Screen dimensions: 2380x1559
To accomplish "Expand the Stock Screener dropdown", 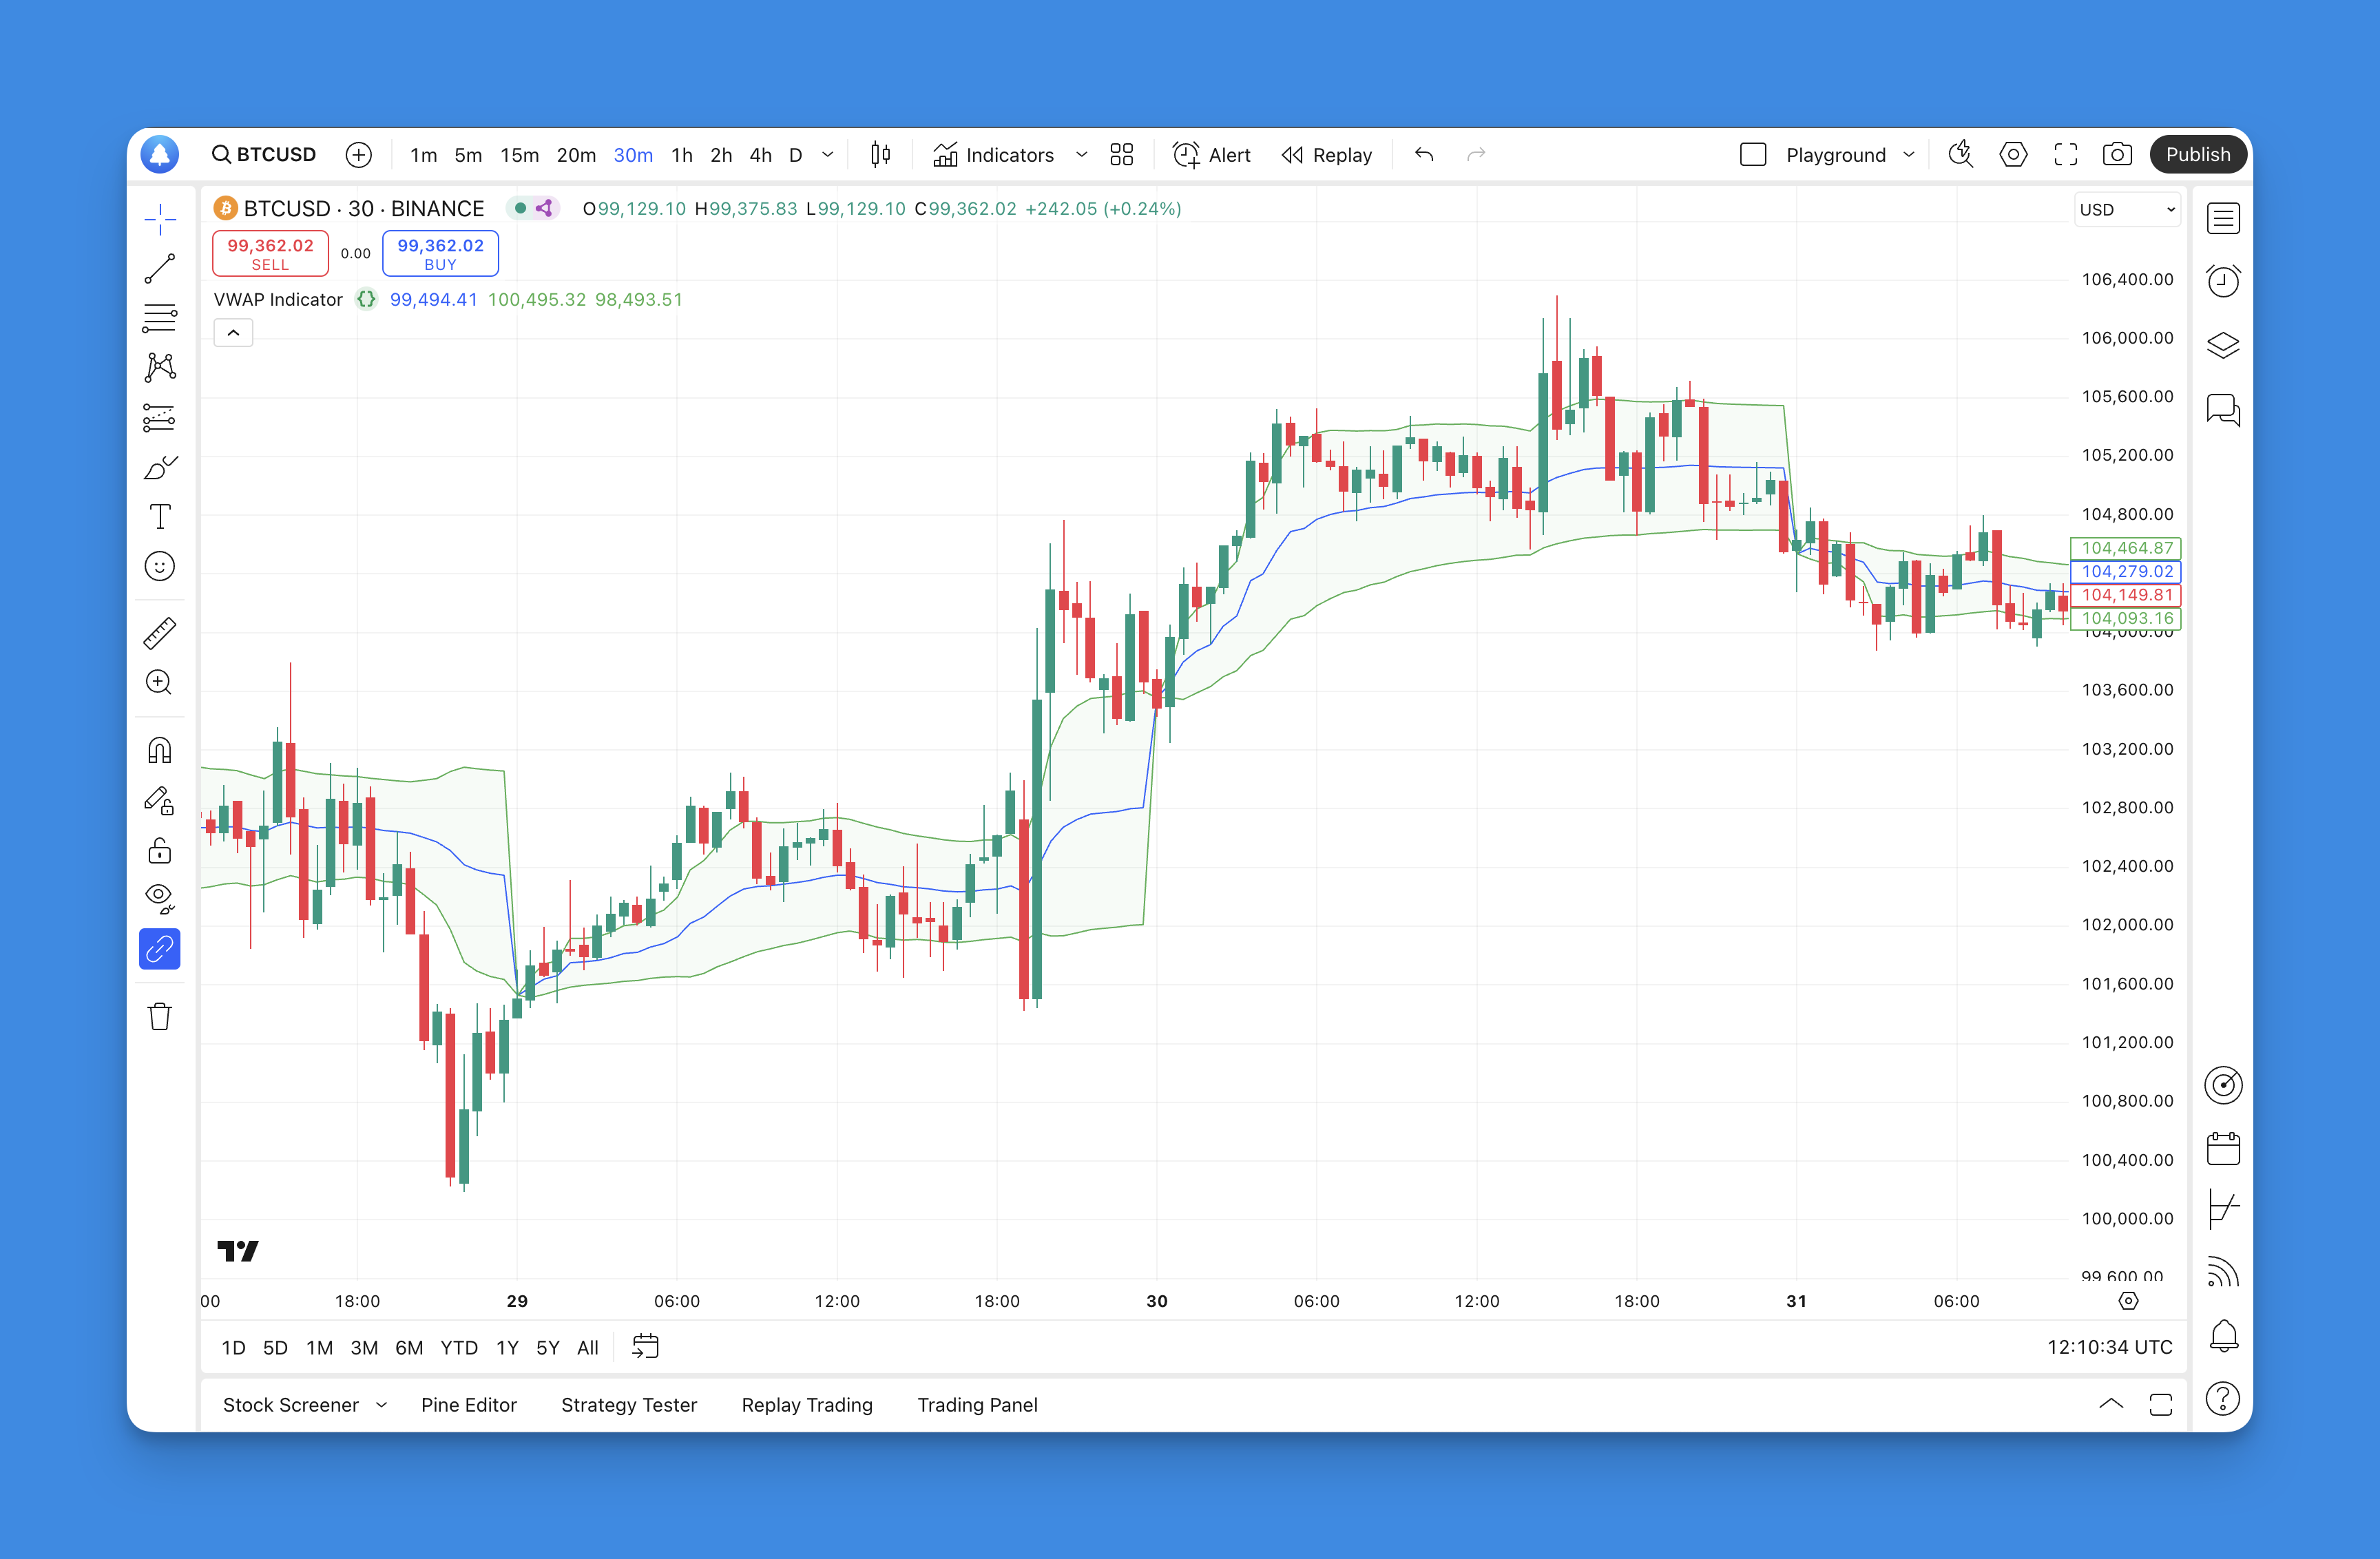I will pos(381,1405).
